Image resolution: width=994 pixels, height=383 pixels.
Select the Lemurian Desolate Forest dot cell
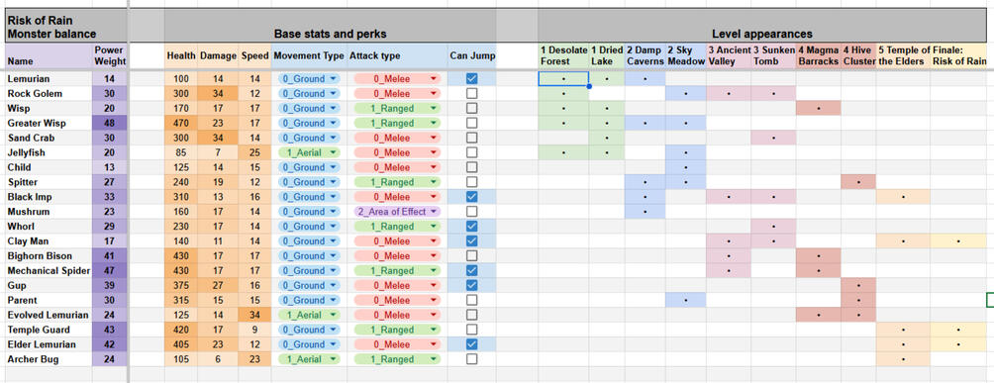tap(563, 79)
